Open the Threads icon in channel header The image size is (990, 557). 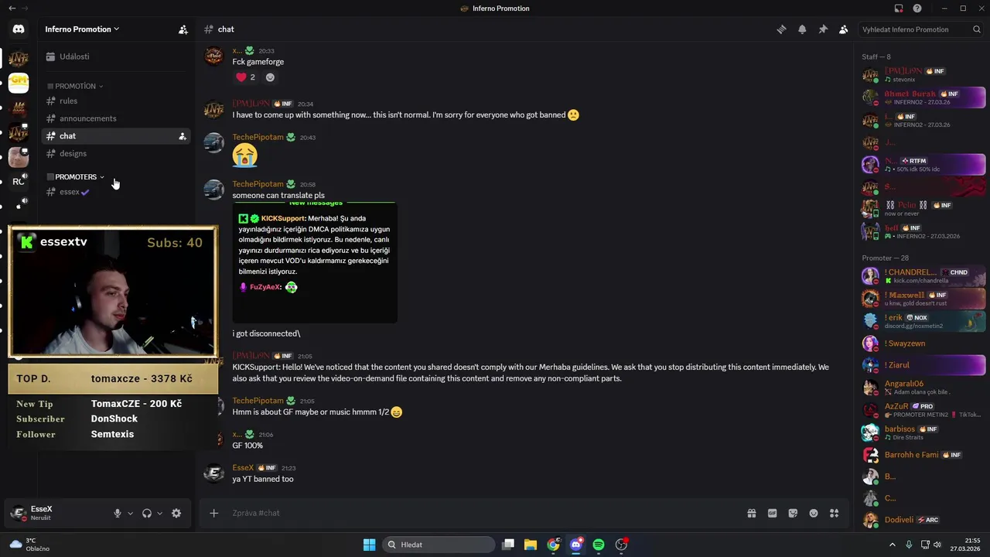click(781, 29)
